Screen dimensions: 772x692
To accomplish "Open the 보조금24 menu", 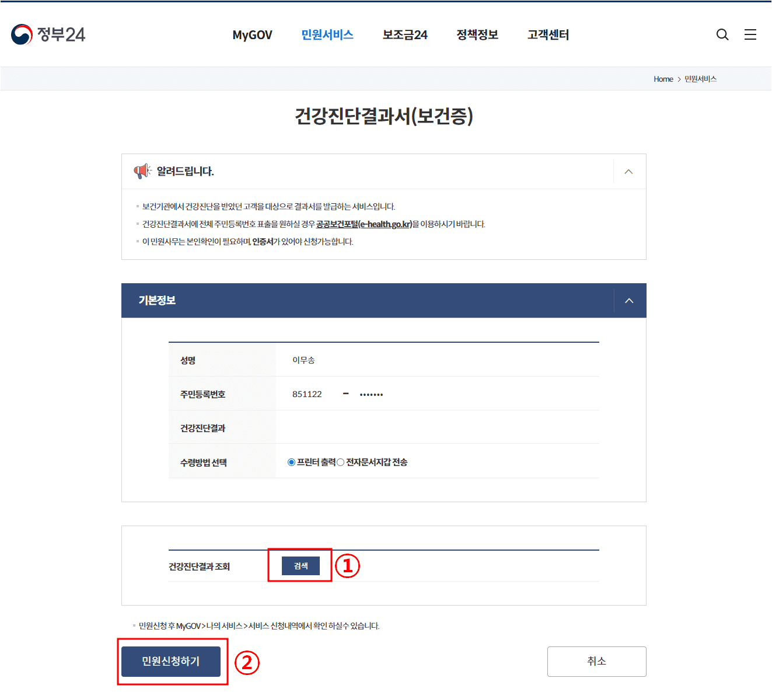I will tap(405, 34).
